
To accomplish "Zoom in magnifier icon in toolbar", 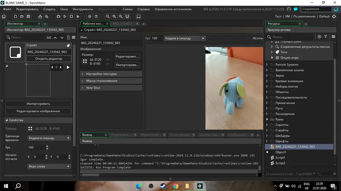I will 121,17.
